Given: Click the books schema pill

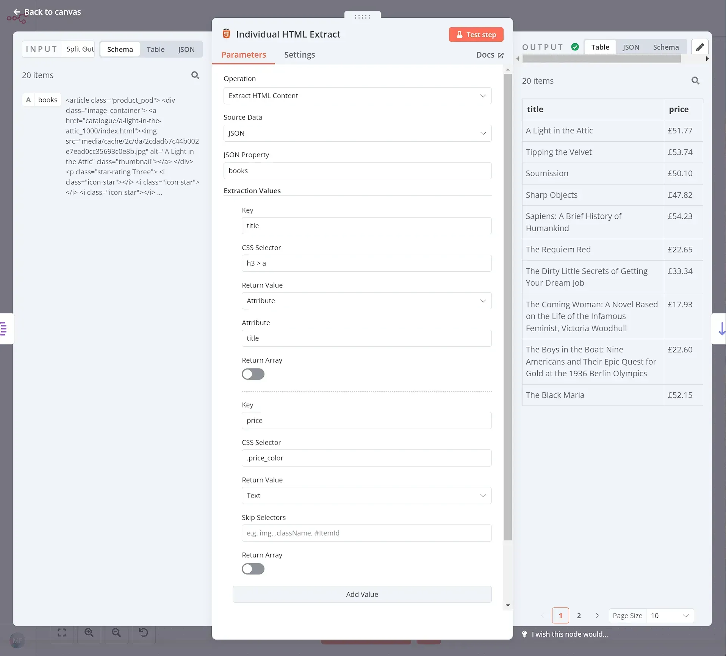Looking at the screenshot, I should coord(42,100).
